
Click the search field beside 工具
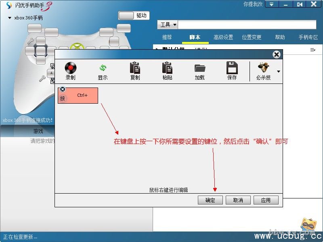[247, 25]
